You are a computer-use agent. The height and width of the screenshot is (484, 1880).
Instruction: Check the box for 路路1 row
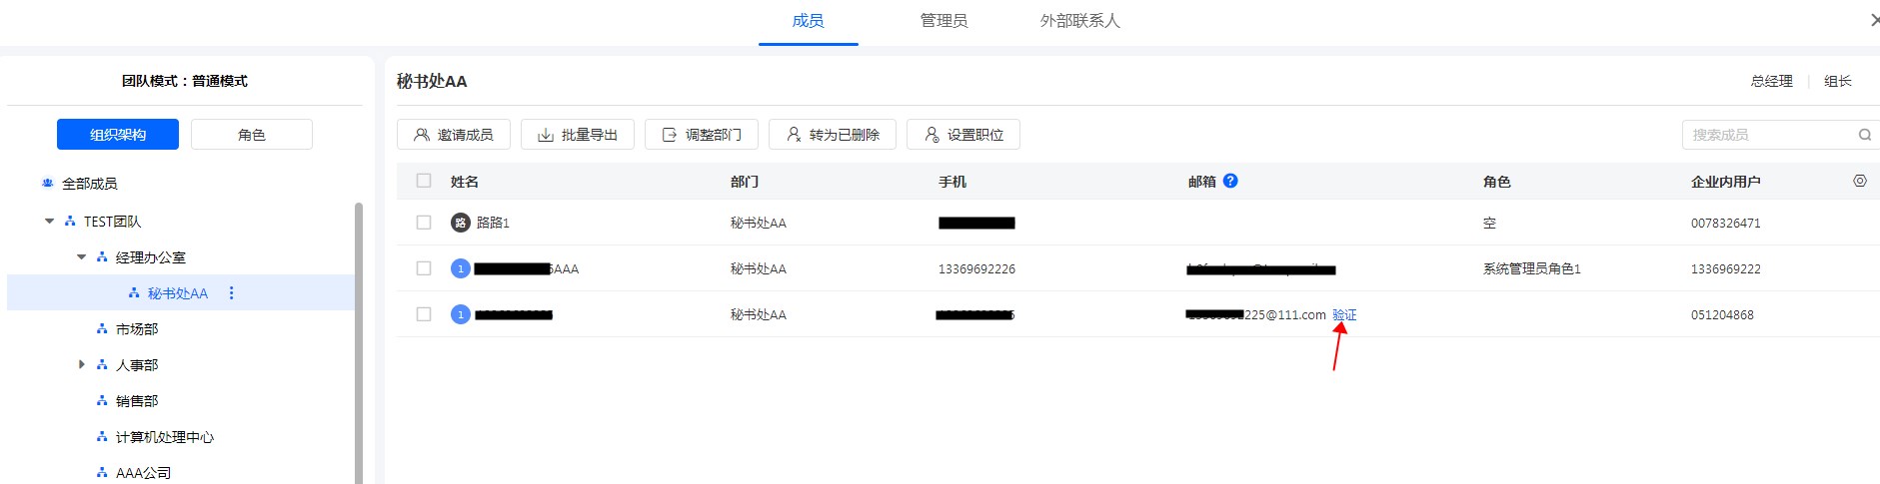(x=424, y=223)
